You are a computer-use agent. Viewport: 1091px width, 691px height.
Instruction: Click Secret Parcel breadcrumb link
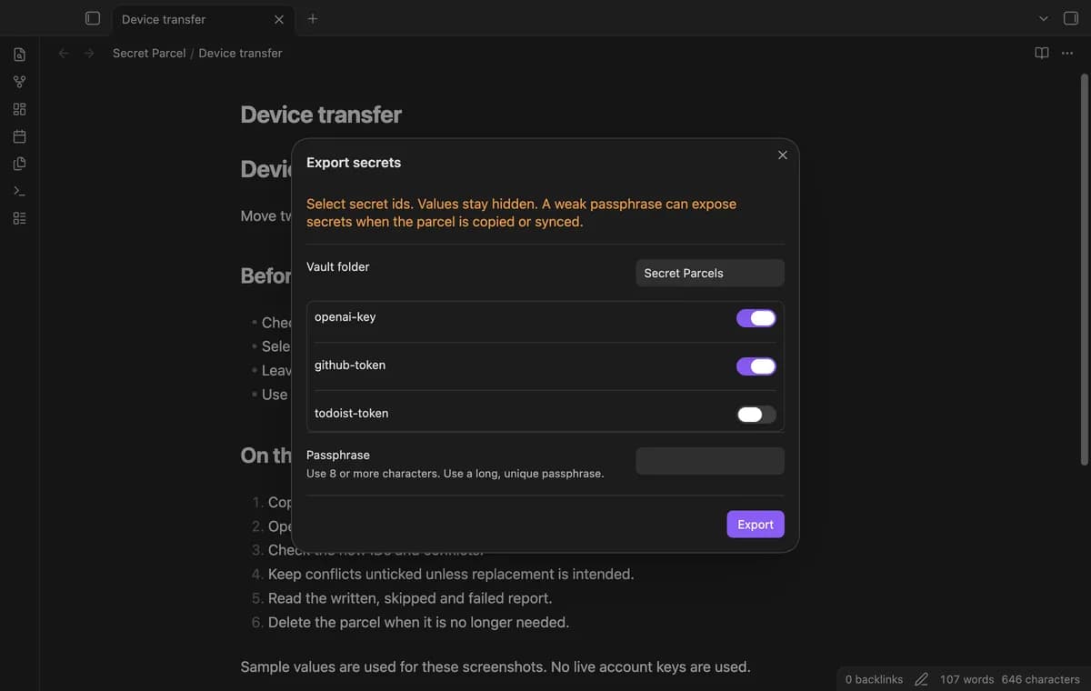click(x=149, y=53)
